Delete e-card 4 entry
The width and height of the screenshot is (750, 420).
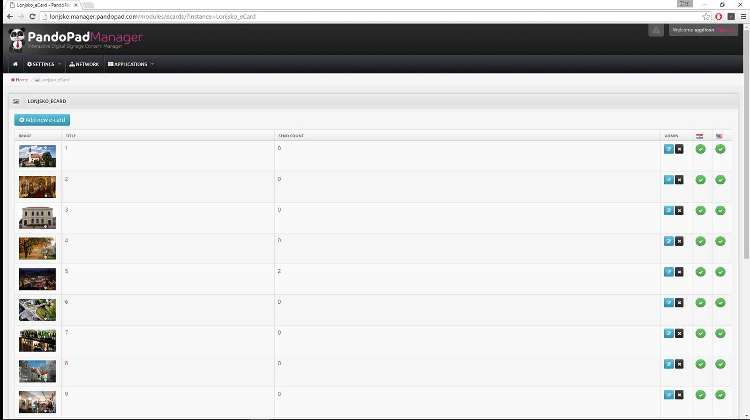[679, 241]
